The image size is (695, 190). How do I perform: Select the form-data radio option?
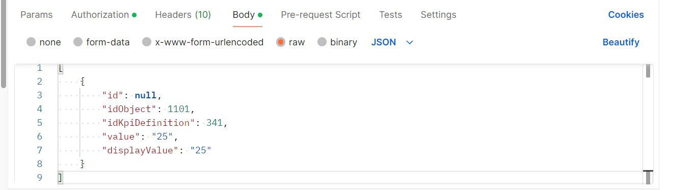(78, 42)
